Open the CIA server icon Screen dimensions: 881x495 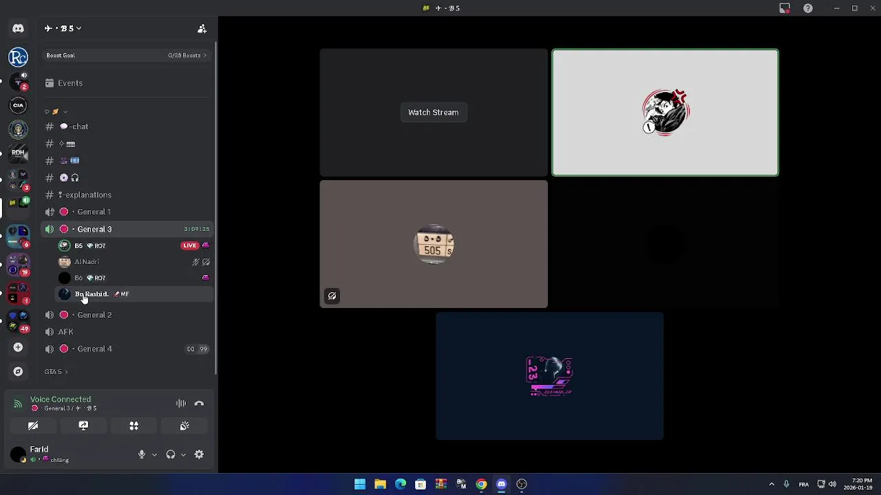tap(18, 105)
